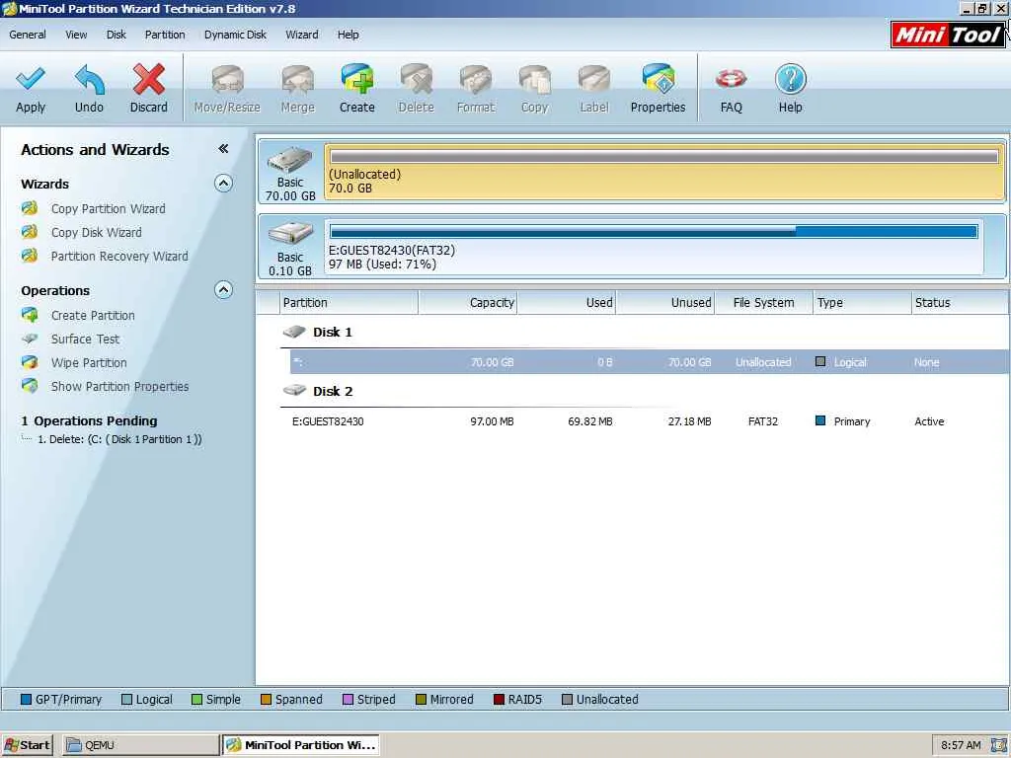Screen dimensions: 1011x758
Task: Select the E:GUEST82430 FAT32 partition bar
Action: pyautogui.click(x=654, y=247)
